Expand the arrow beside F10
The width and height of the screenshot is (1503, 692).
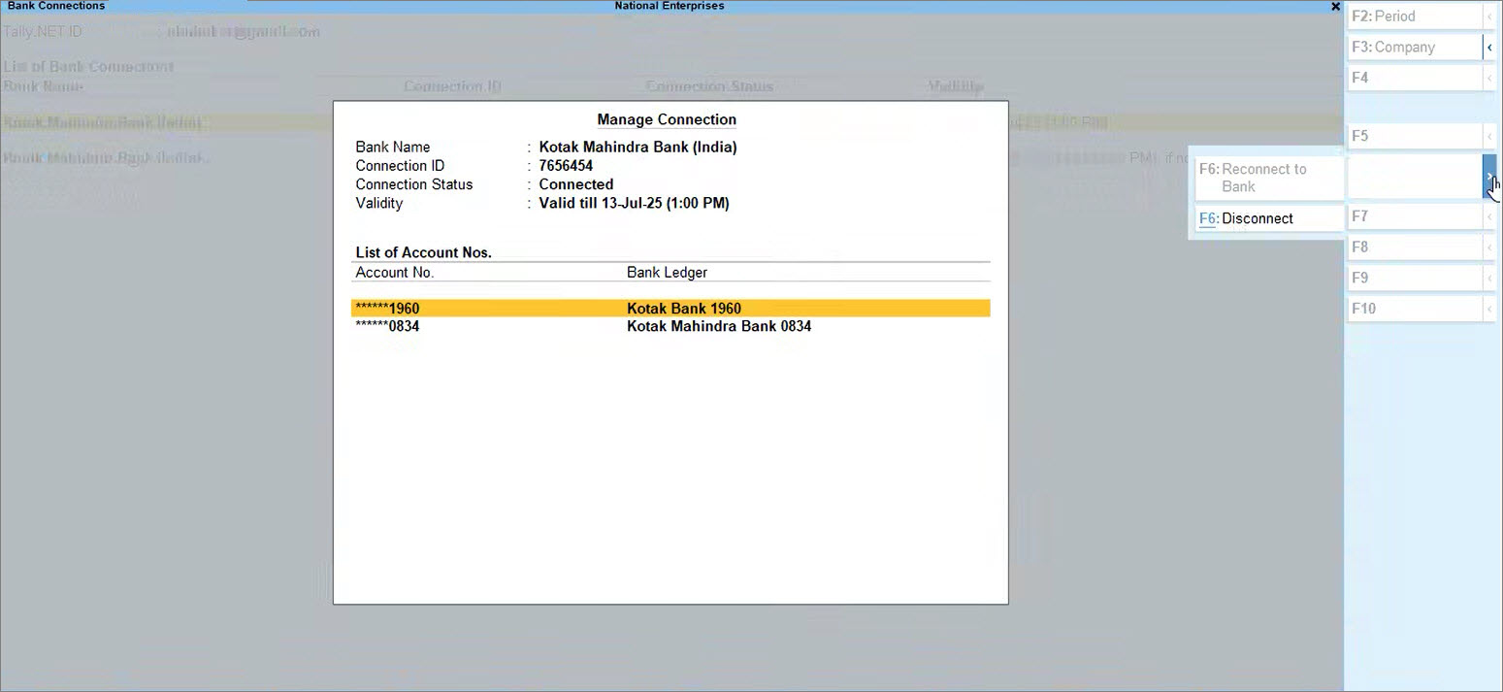(x=1489, y=309)
